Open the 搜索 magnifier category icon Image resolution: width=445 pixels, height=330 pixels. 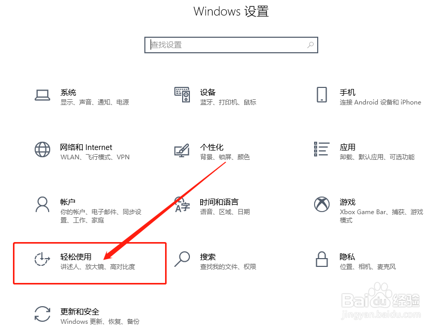pos(182,259)
